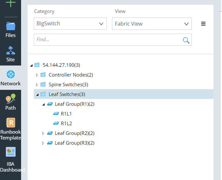Open the hamburger options menu
Screen dimensions: 222x180
203,24
